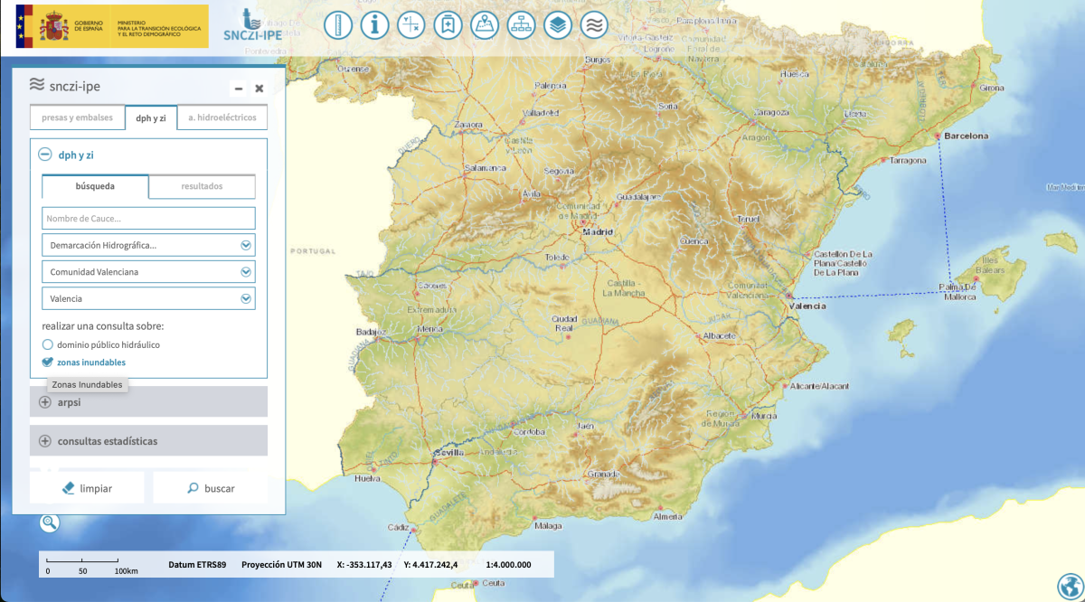Click the add bookmark icon

click(x=448, y=25)
